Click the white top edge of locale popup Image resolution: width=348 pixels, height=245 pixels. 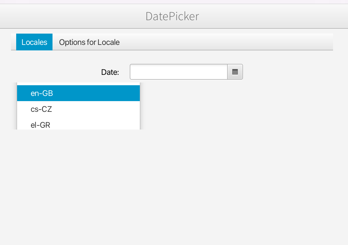(x=78, y=84)
